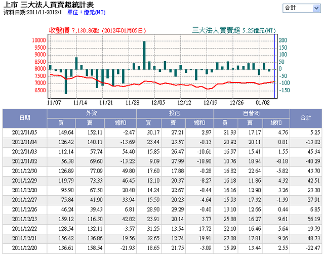Click the 三大法人買賣超 5.25億元 chart legend

click(x=234, y=30)
